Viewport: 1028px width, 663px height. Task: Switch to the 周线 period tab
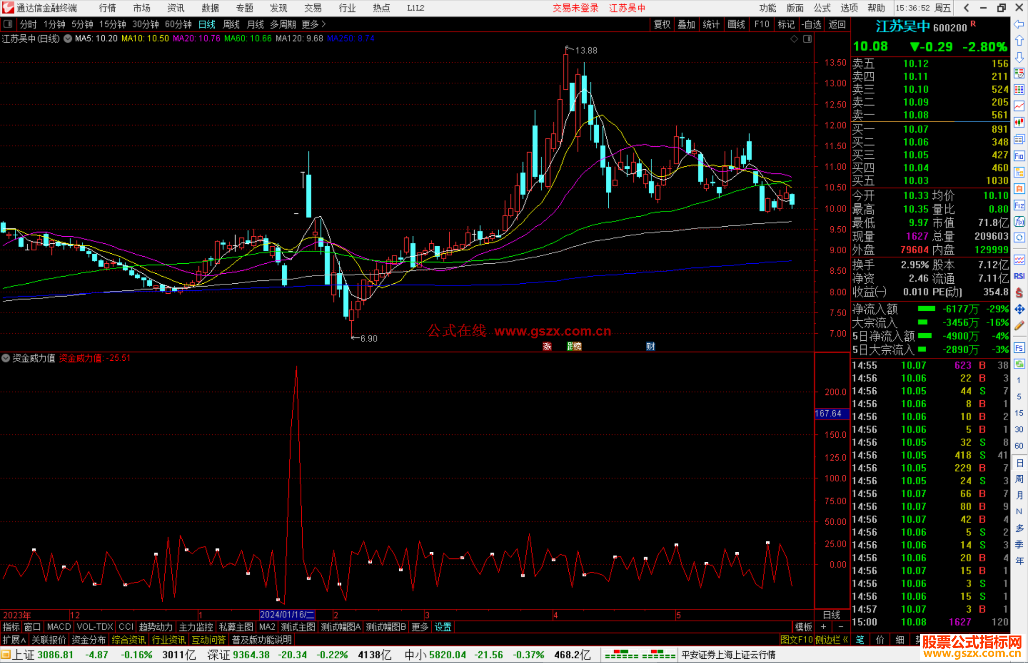(231, 24)
